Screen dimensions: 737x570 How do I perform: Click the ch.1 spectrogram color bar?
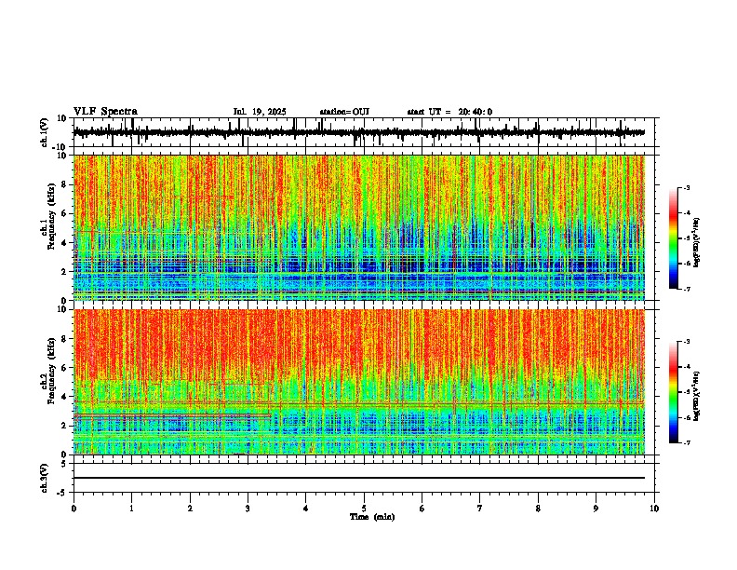click(674, 238)
